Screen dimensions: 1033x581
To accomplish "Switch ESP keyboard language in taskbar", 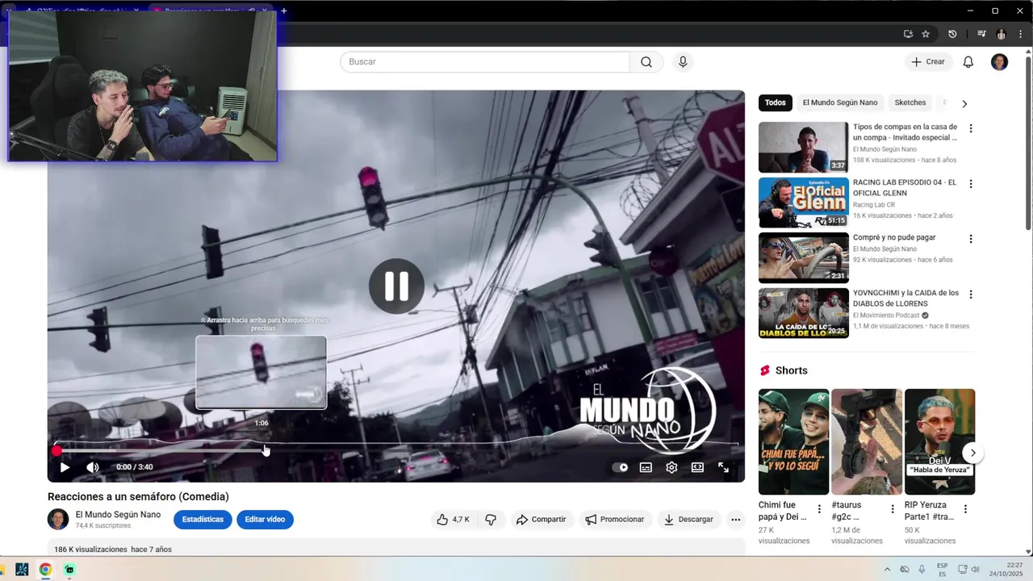I will [x=943, y=570].
